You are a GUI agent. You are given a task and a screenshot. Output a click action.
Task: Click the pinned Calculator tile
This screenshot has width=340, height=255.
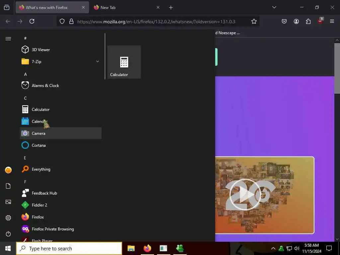click(124, 62)
